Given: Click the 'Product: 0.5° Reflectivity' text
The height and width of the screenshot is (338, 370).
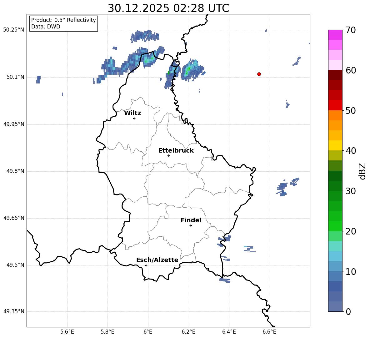Looking at the screenshot, I should coord(63,20).
